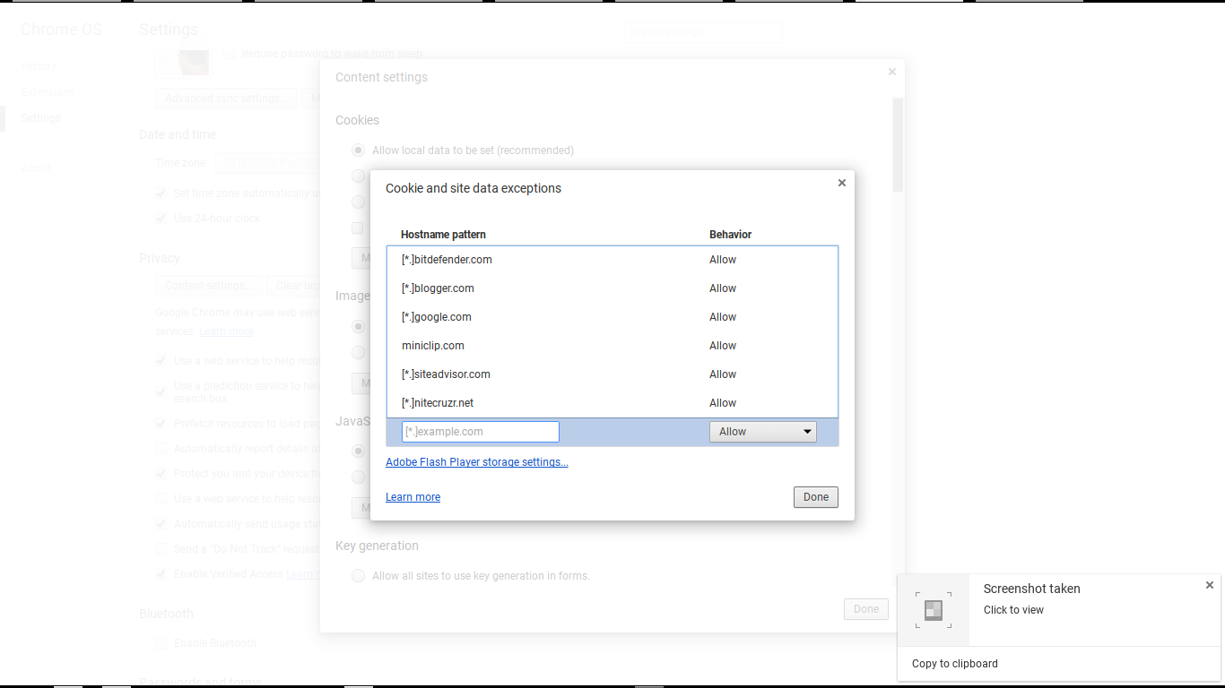
Task: Close the Content settings overlay
Action: pos(891,72)
